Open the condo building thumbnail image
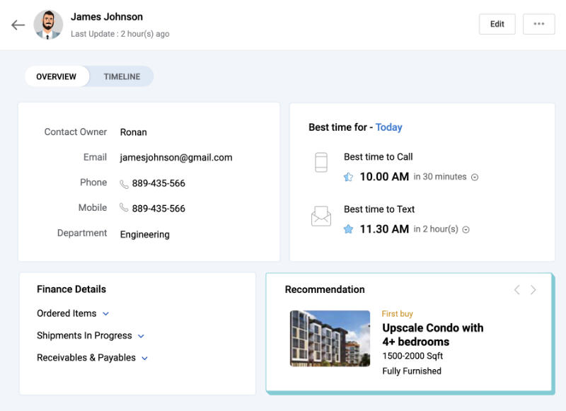 tap(330, 338)
